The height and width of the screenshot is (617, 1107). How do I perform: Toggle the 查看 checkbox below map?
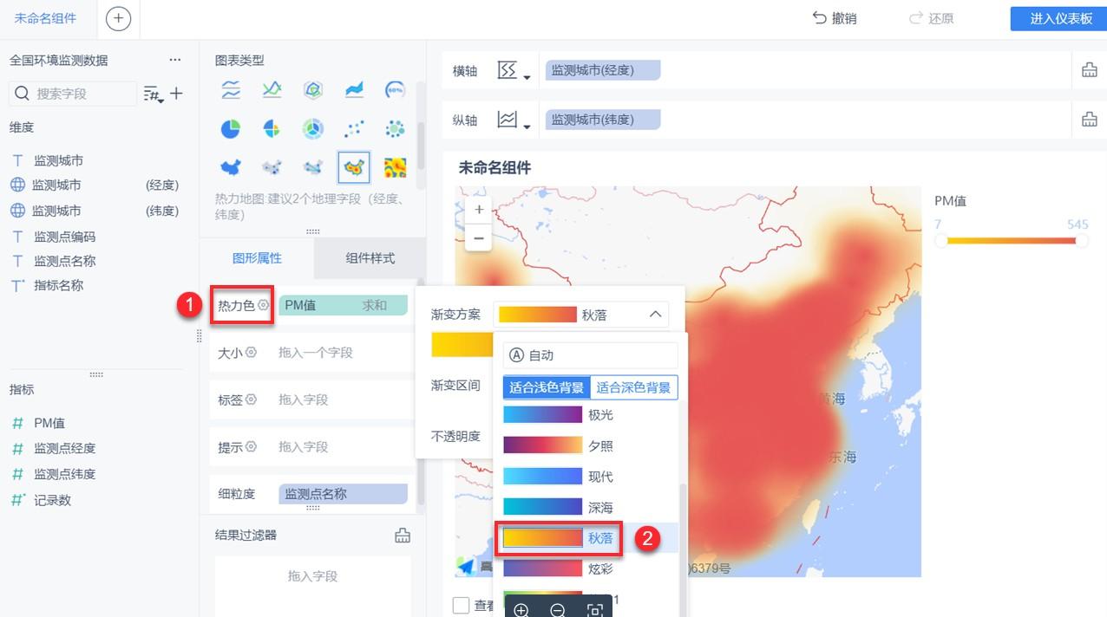462,605
